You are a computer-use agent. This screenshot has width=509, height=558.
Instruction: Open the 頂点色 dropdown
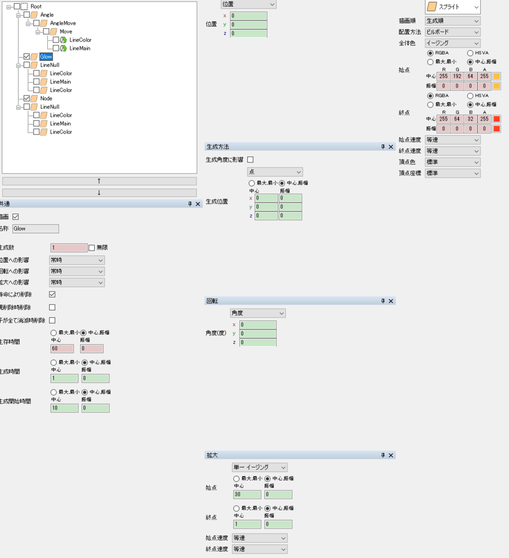pyautogui.click(x=452, y=162)
